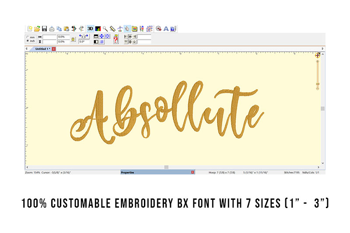Align objects to vertical center

130,42
